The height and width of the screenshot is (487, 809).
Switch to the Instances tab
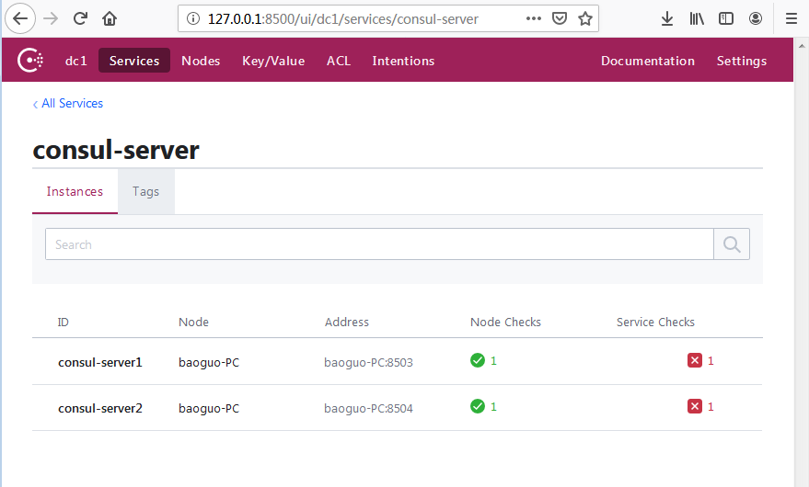click(x=75, y=191)
